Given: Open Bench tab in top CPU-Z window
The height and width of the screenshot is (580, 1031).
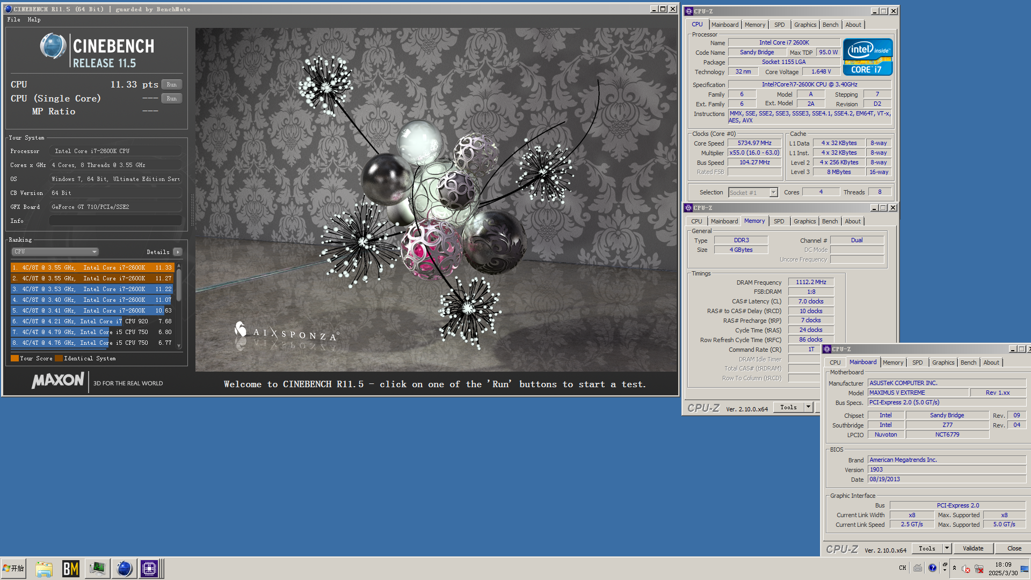Looking at the screenshot, I should tap(831, 25).
